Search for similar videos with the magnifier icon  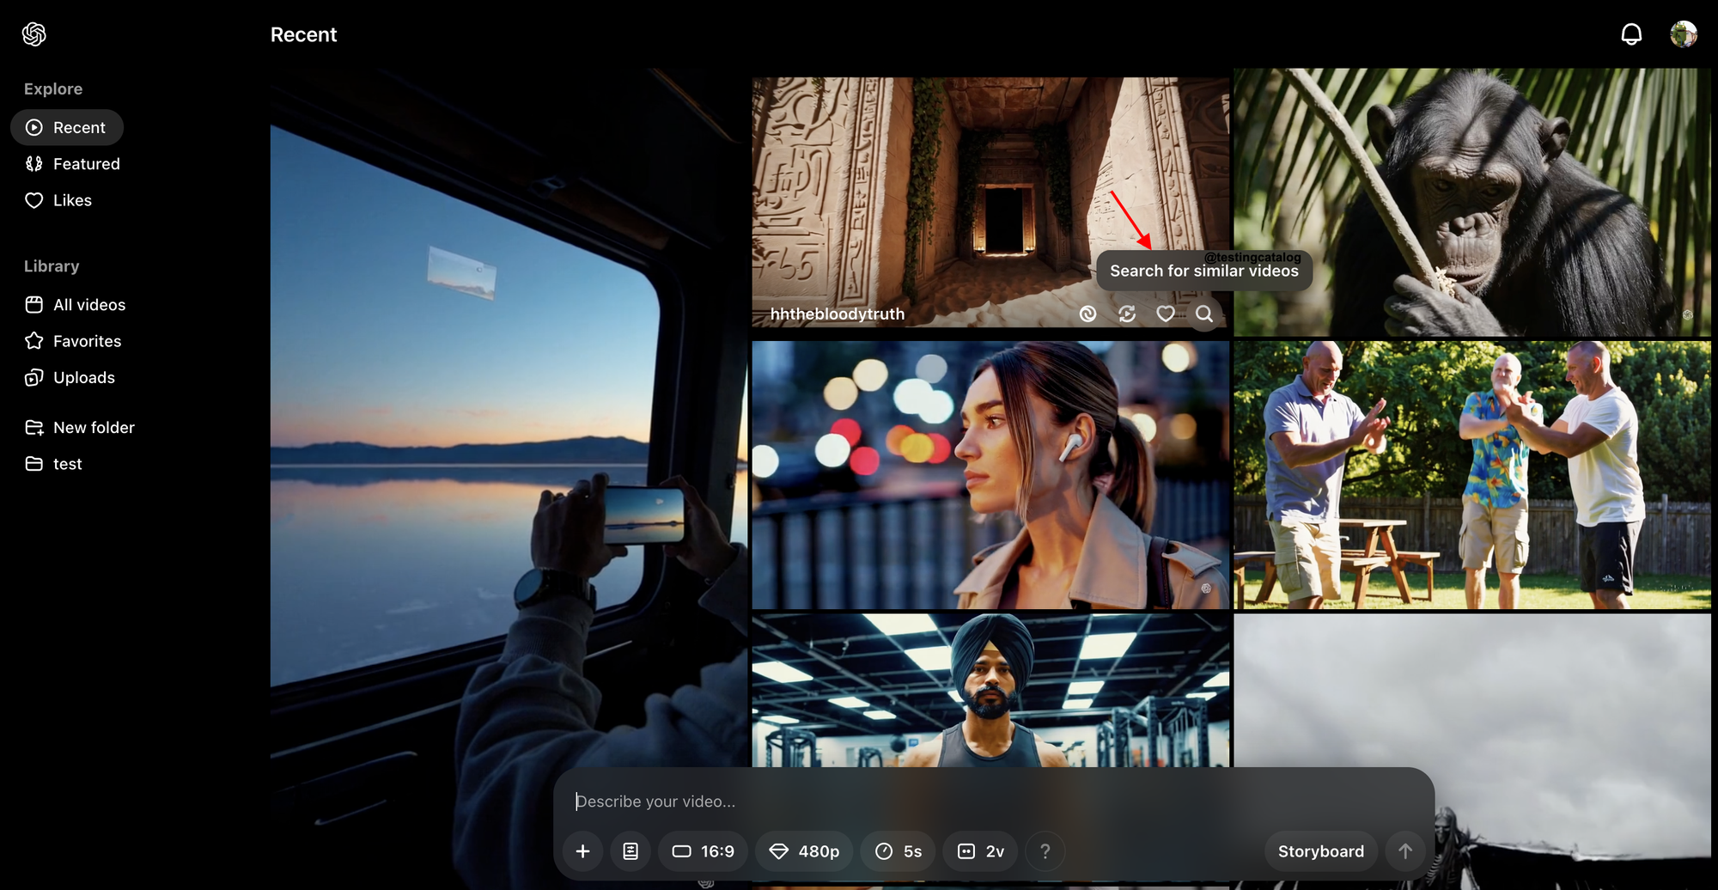[x=1204, y=314]
